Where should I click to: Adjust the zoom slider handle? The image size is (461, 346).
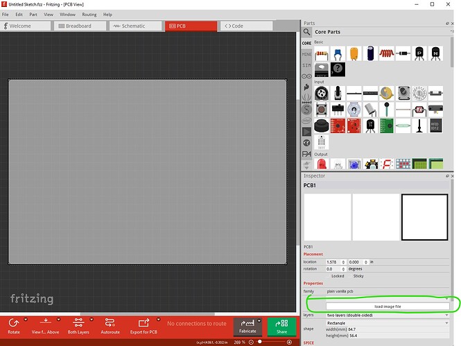[x=259, y=342]
